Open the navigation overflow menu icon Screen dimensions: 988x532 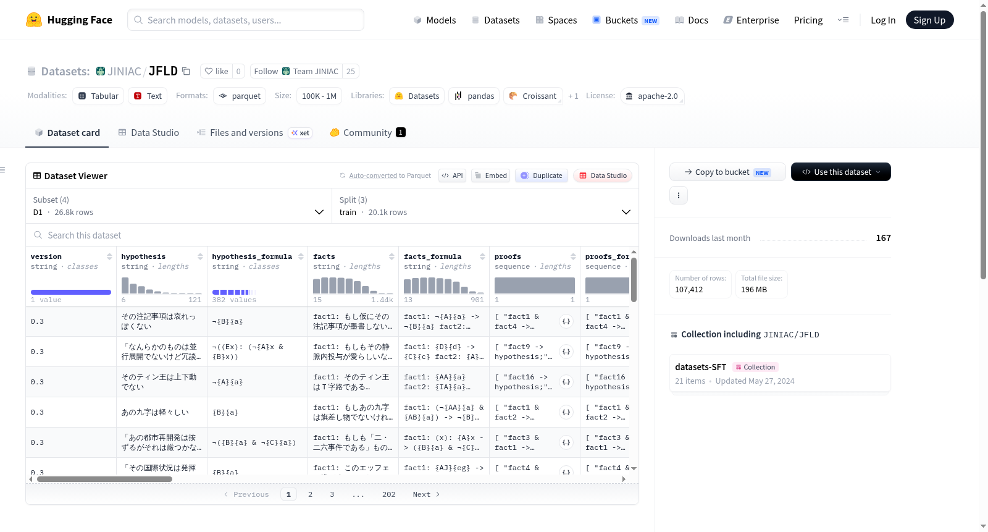[x=844, y=20]
